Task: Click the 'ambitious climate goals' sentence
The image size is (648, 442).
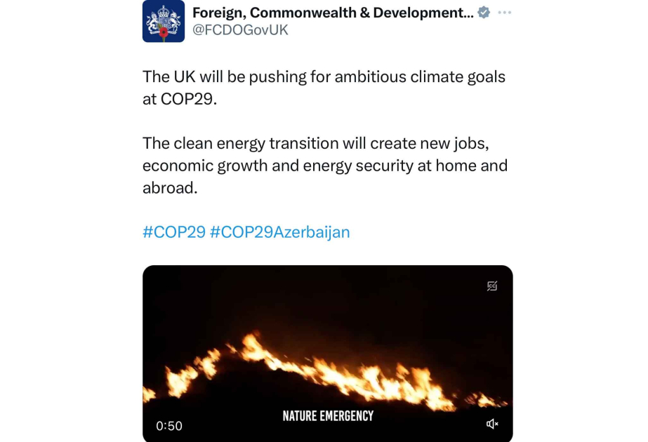Action: point(324,76)
